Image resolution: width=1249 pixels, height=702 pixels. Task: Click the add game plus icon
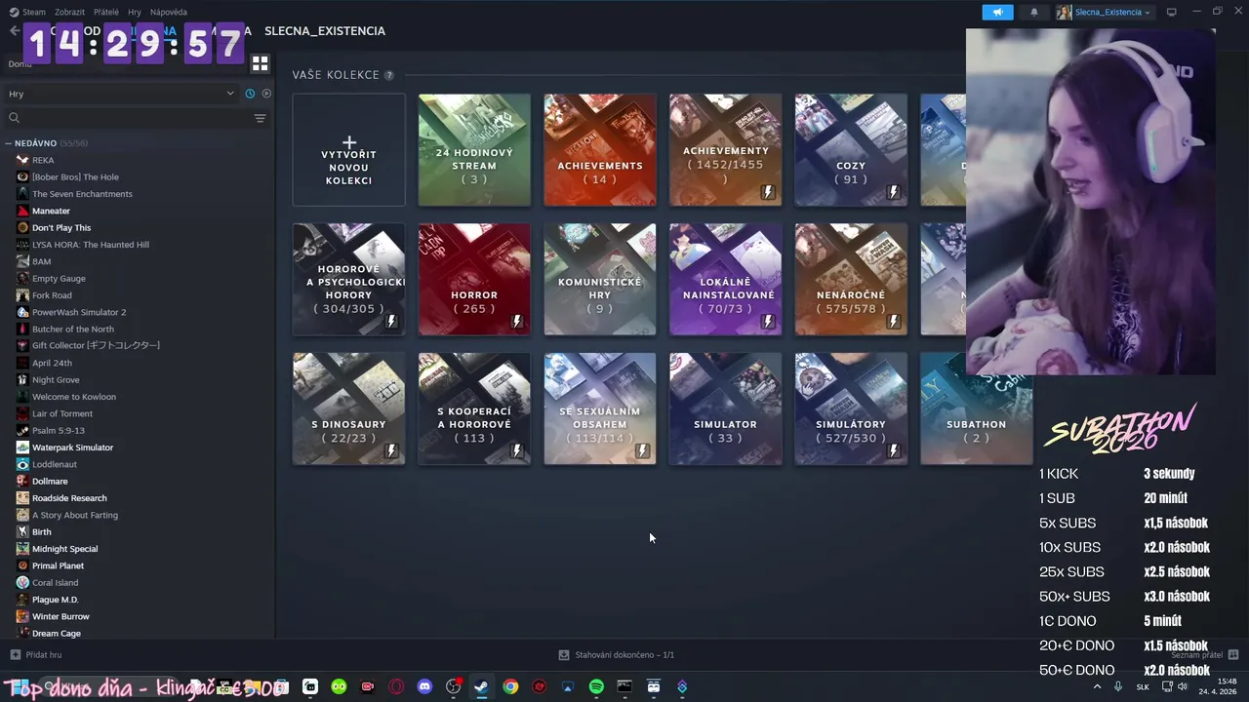tap(15, 655)
